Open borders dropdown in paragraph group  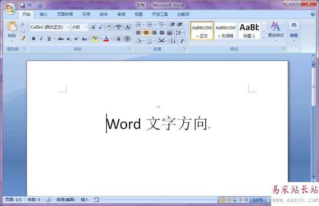tap(155, 41)
